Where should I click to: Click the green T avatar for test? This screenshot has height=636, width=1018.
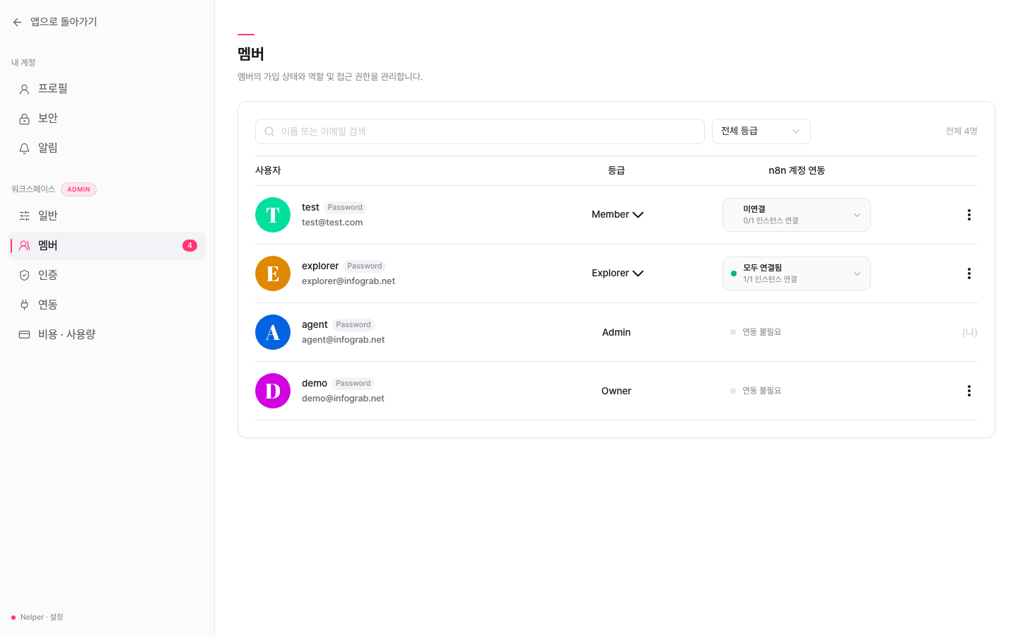tap(273, 215)
